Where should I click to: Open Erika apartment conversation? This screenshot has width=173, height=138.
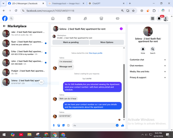(24, 53)
